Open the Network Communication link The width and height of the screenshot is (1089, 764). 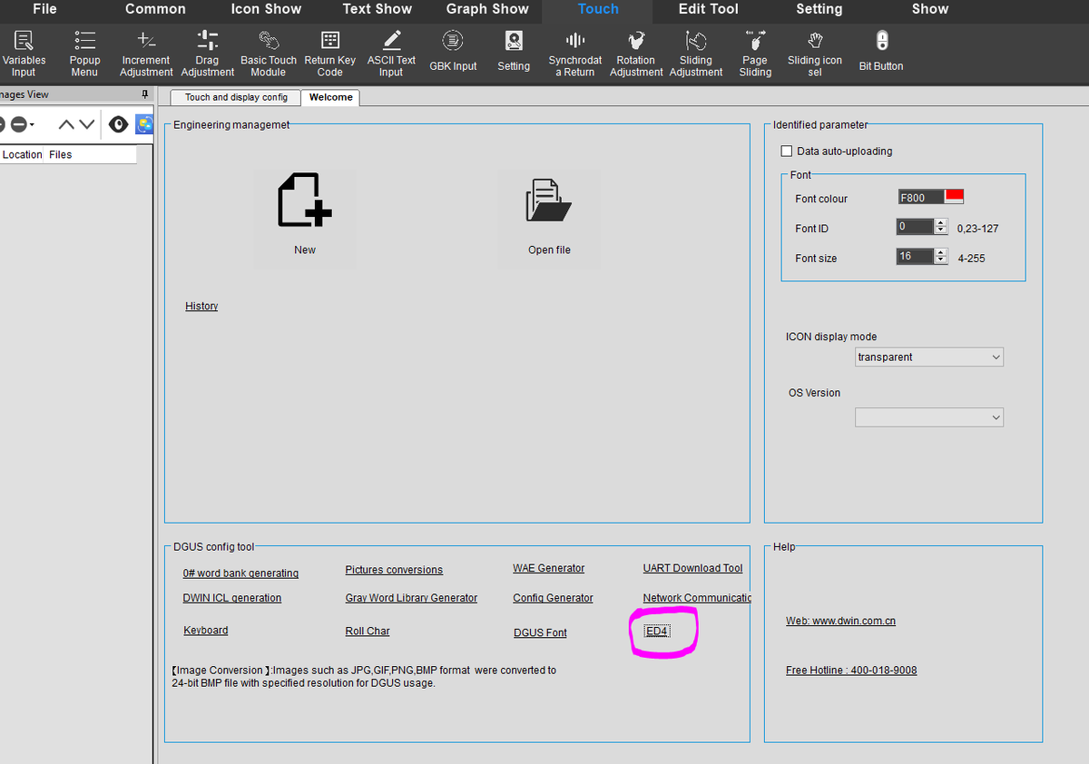[697, 598]
